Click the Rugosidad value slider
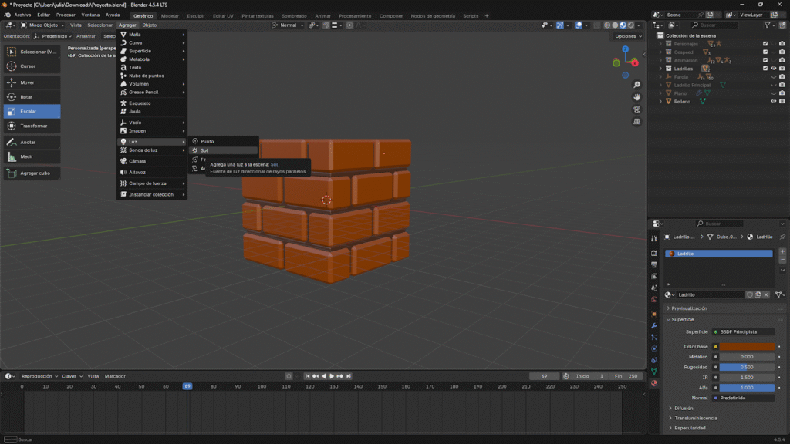 pyautogui.click(x=747, y=367)
